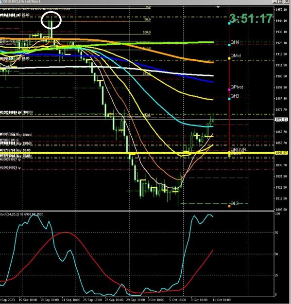
Task: Click the buy 10.00 order label
Action: pyautogui.click(x=15, y=150)
